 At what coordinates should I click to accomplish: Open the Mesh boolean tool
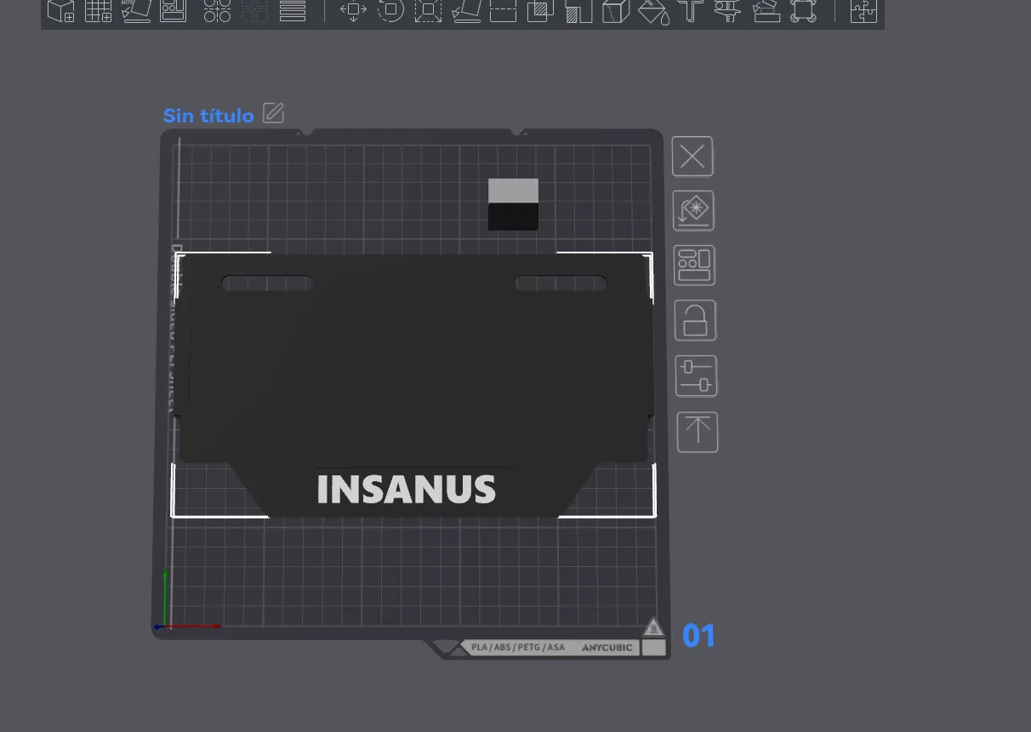(x=540, y=11)
